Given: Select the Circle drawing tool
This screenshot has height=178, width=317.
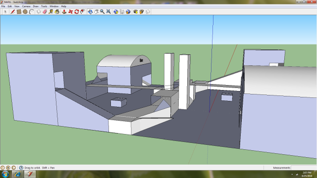Looking at the screenshot, I should coord(25,12).
